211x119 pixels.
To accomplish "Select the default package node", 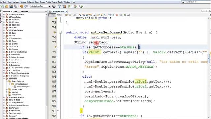I will 21,84.
